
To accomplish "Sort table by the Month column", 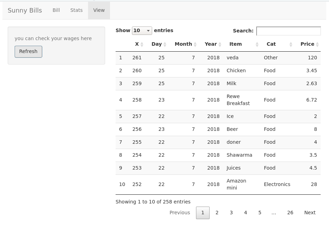I will [183, 44].
